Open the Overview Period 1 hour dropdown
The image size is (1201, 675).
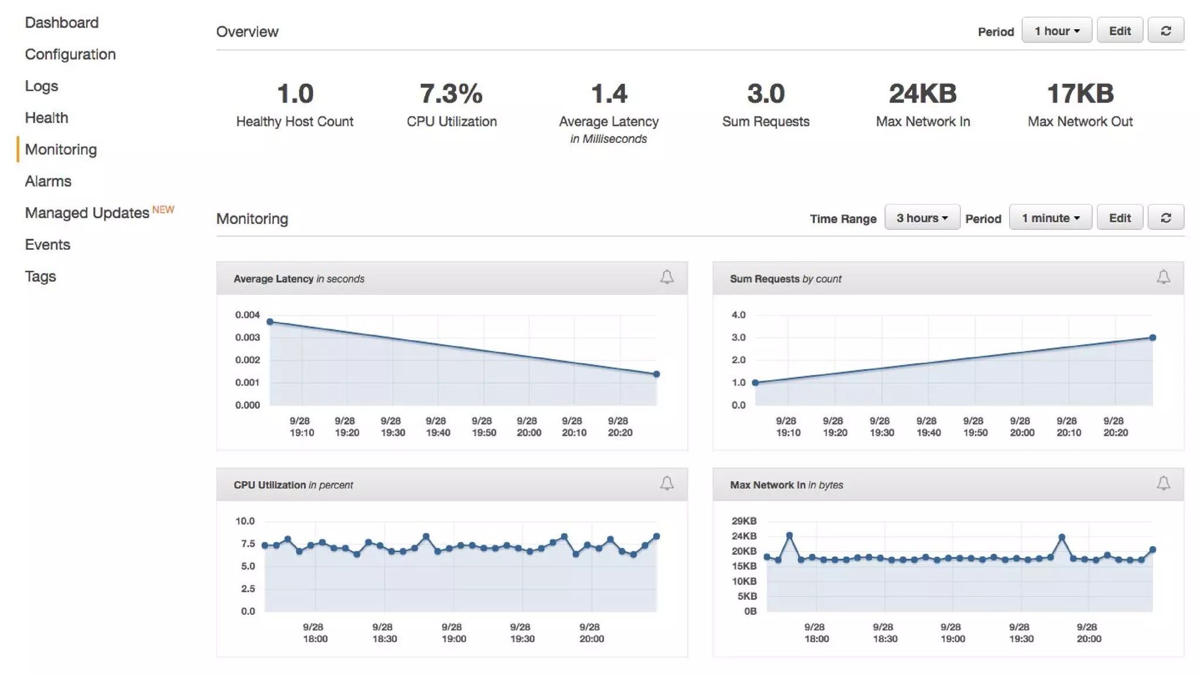1056,31
